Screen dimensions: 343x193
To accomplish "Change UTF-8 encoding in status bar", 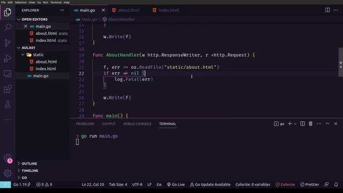I will point(137,184).
